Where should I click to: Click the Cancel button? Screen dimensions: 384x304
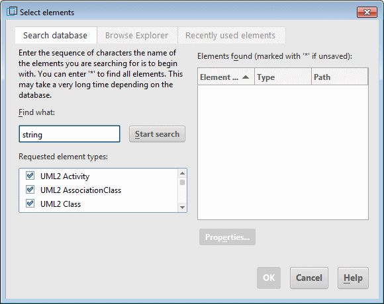click(x=309, y=278)
